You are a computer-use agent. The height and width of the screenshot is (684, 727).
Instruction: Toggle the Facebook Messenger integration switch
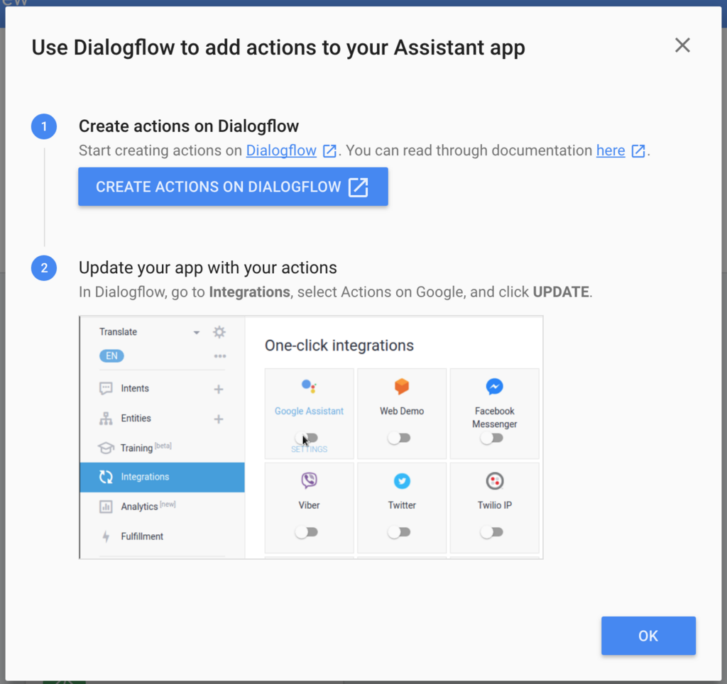click(x=492, y=438)
